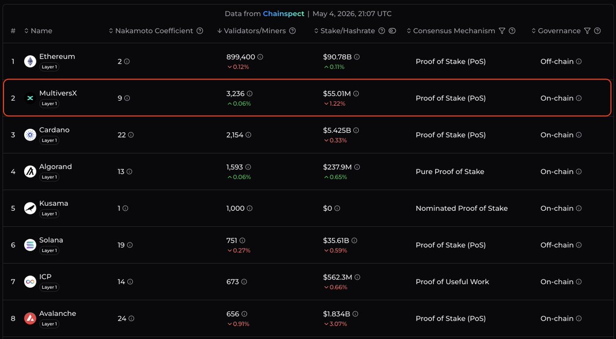Screen dimensions: 616x339
Task: Click info icon beside Cardano coefficient 22
Action: point(131,135)
